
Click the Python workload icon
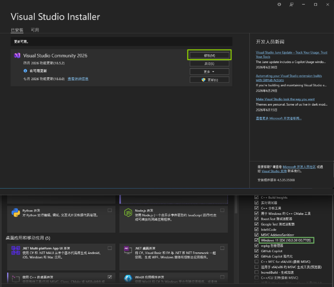tap(16, 213)
